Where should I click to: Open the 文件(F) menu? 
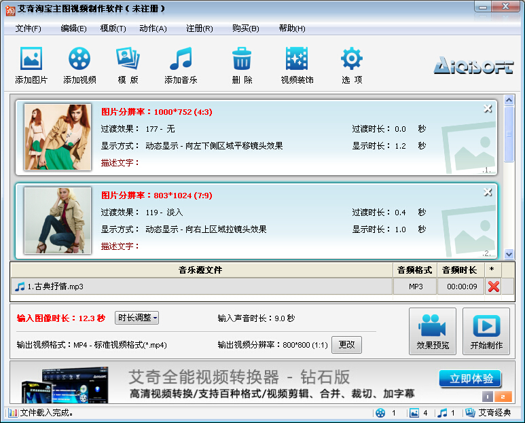tap(28, 29)
